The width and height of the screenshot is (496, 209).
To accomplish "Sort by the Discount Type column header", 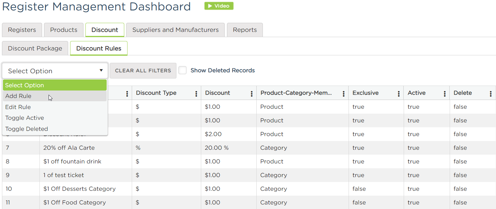I will pos(156,93).
